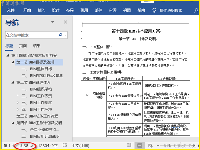Jump to 第三节 BIM总体工作流程 heading
Image resolution: width=200 pixels, height=150 pixels.
click(37, 116)
